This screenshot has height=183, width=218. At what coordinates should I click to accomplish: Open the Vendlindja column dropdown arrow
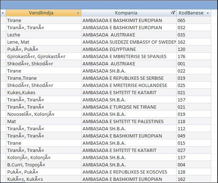tap(78, 13)
